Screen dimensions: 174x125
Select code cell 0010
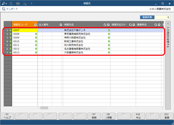25,41
